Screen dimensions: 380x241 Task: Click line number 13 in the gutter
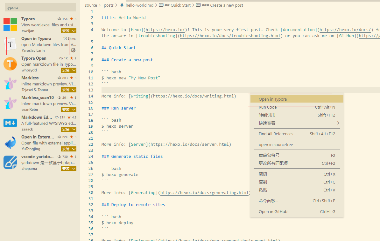click(91, 90)
